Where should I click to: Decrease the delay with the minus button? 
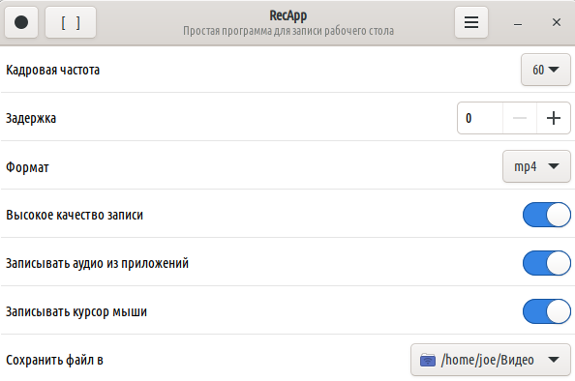coord(520,118)
